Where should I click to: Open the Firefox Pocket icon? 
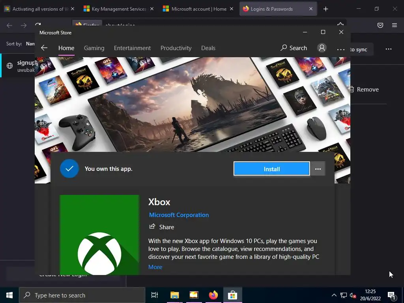[380, 25]
